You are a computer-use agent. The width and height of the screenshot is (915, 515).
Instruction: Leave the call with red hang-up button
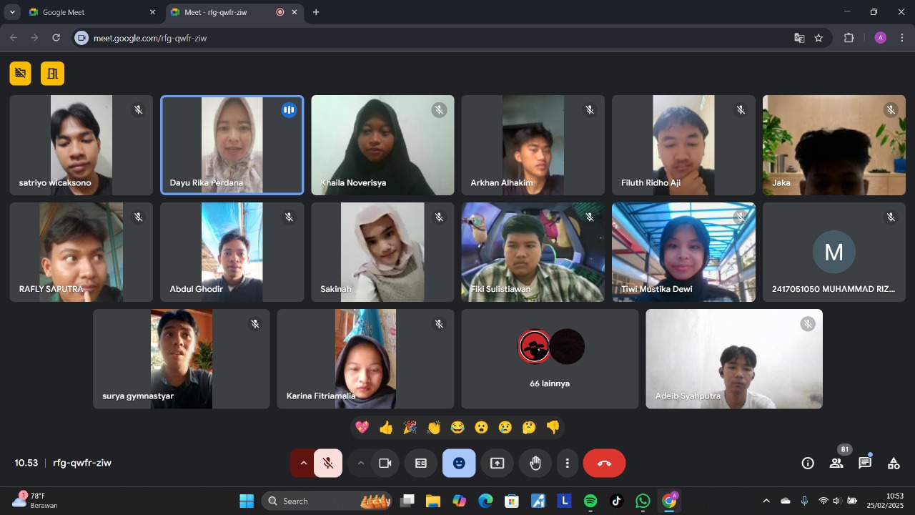coord(604,463)
